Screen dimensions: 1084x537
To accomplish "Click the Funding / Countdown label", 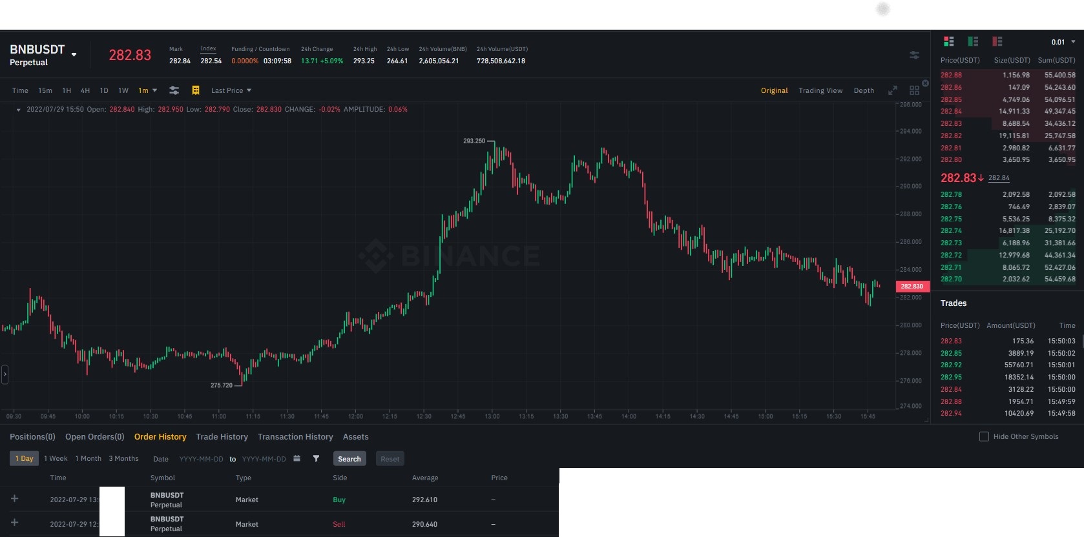I will 260,49.
